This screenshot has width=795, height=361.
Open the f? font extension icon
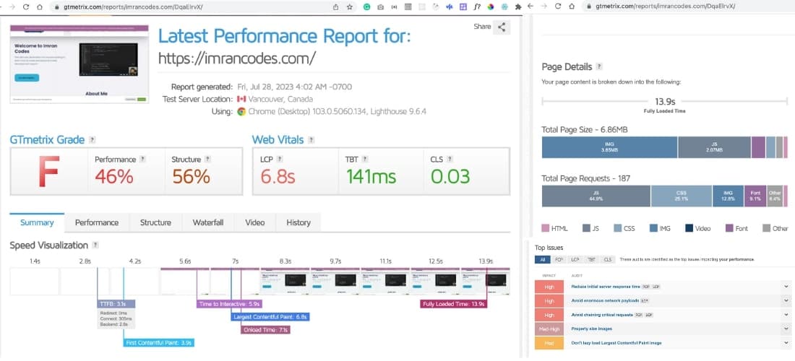[476, 7]
